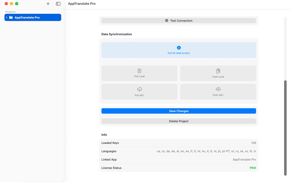This screenshot has width=292, height=182.
Task: Select the blue download arrow icon for Pull All
Action: pyautogui.click(x=179, y=47)
